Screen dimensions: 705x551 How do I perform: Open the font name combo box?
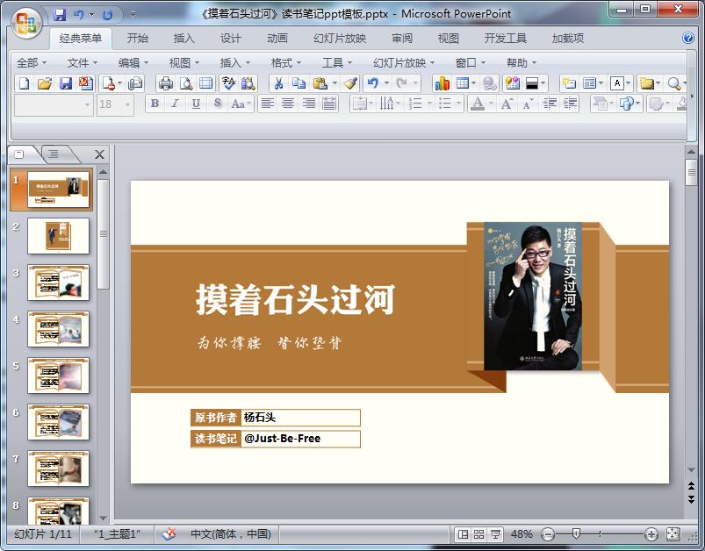pyautogui.click(x=54, y=104)
